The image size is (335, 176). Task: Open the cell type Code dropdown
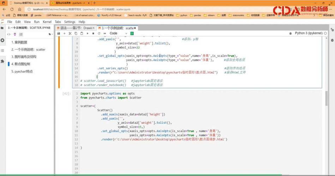118,33
